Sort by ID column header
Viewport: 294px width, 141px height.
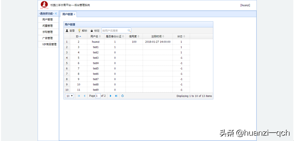point(79,36)
